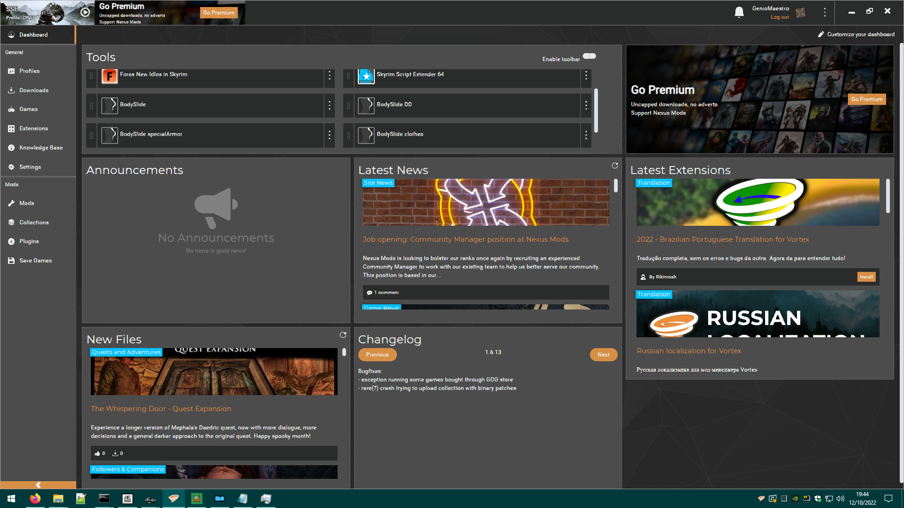Collapse the sidebar with the arrow
This screenshot has height=508, width=904.
tap(38, 485)
